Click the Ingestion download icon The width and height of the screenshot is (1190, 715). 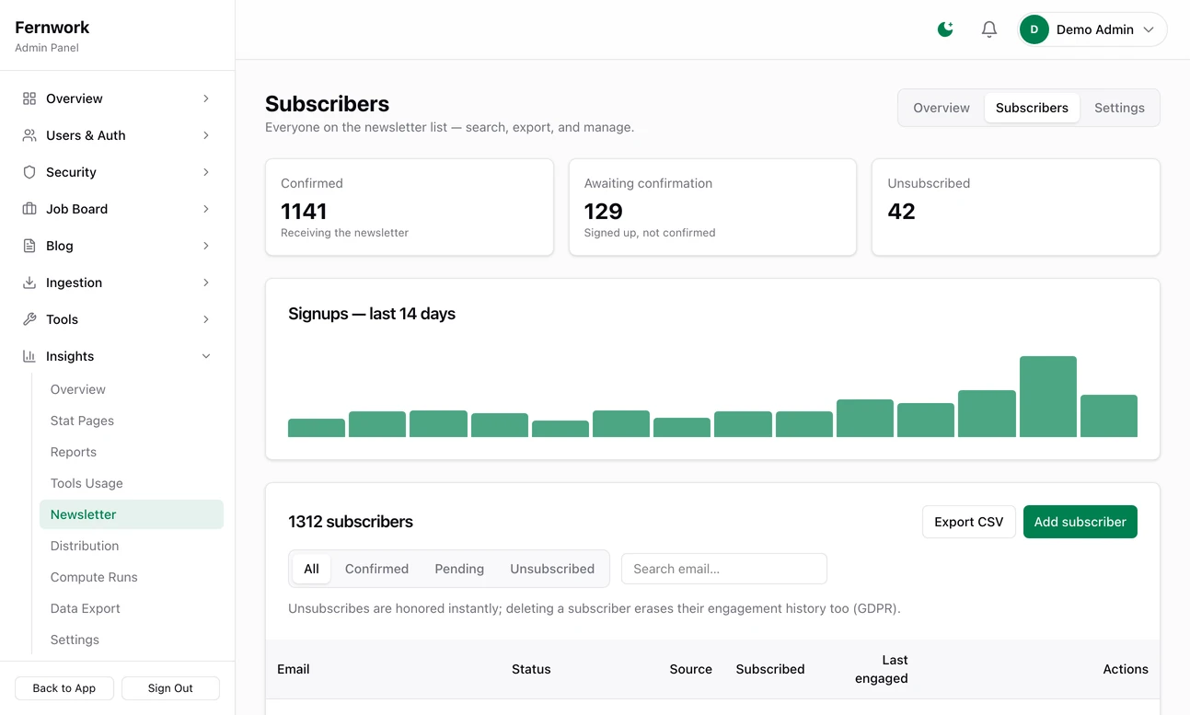pyautogui.click(x=29, y=283)
